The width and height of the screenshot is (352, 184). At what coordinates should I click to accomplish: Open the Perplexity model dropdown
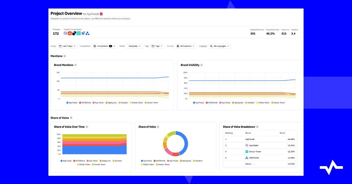tap(134, 46)
